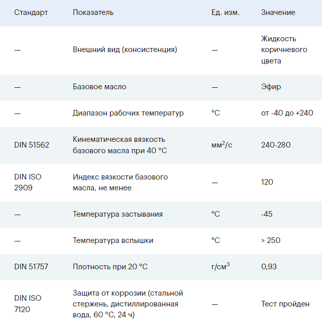322x324 pixels.
Task: Click the 'DIN ISO 2909' standard cell
Action: click(x=28, y=182)
